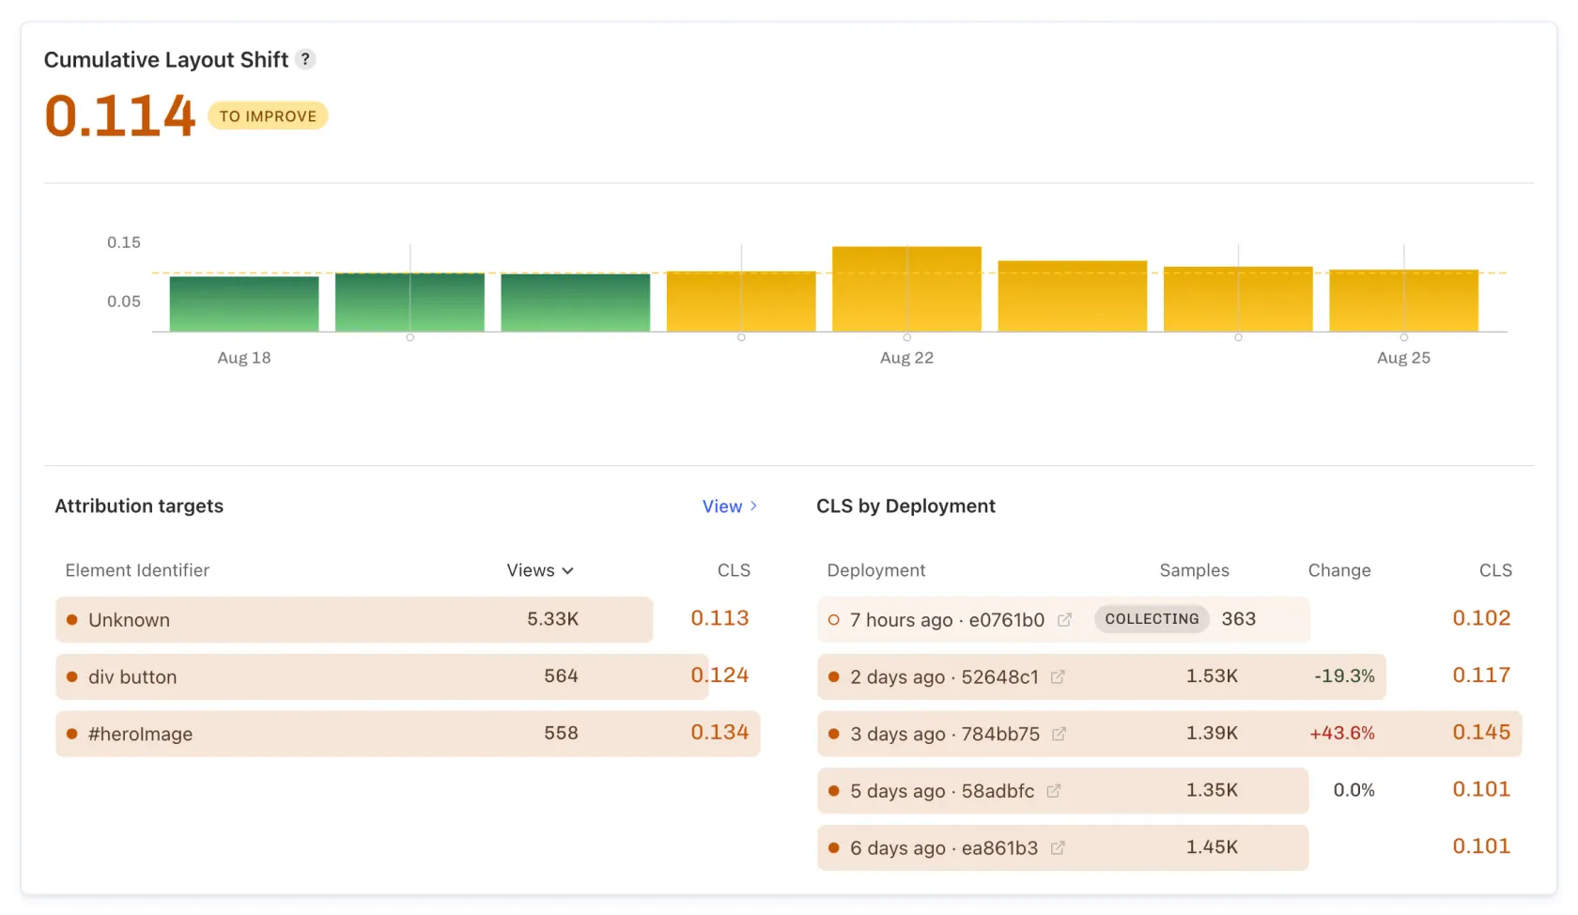Select the div button element row
This screenshot has height=915, width=1578.
(x=408, y=677)
